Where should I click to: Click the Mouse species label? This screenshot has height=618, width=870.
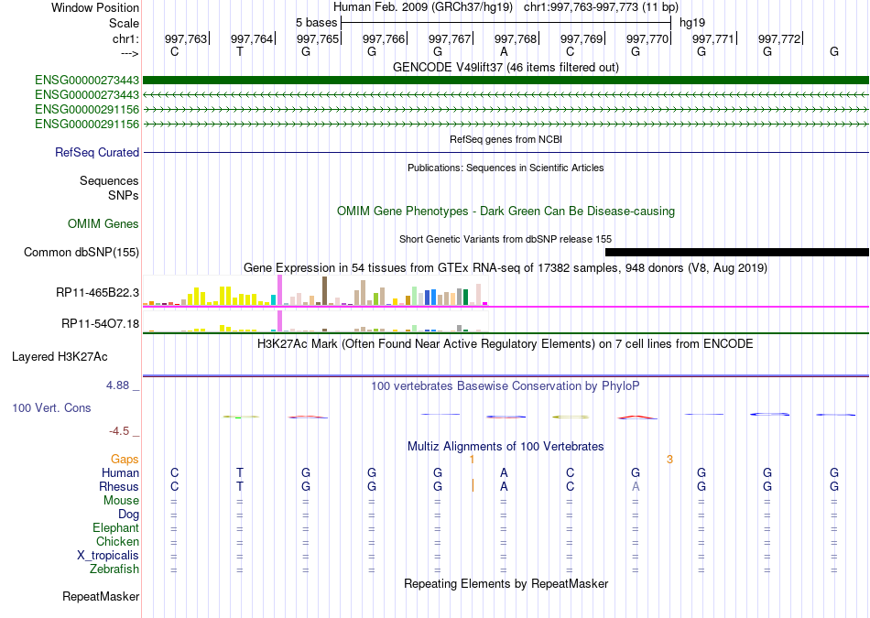(x=121, y=501)
